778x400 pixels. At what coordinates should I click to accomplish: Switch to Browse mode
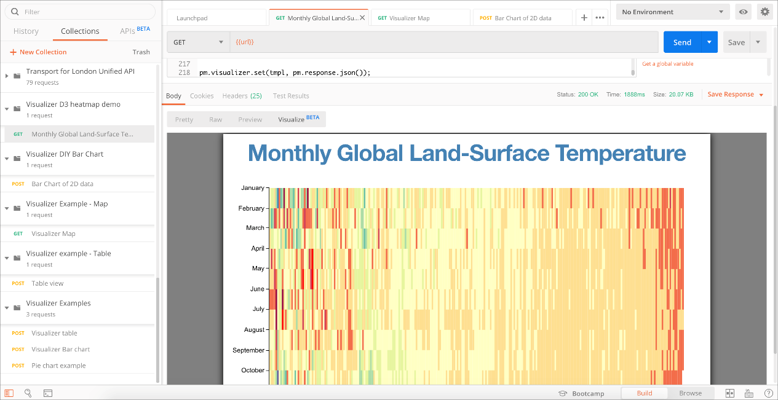[x=690, y=393]
